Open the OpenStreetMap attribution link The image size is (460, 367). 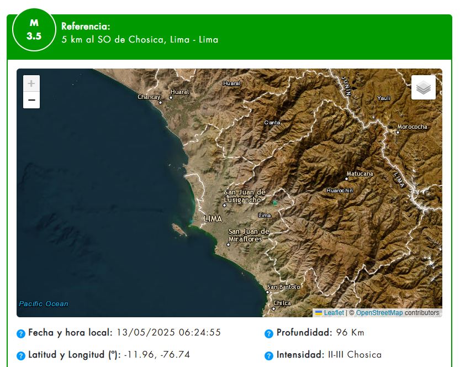click(379, 313)
